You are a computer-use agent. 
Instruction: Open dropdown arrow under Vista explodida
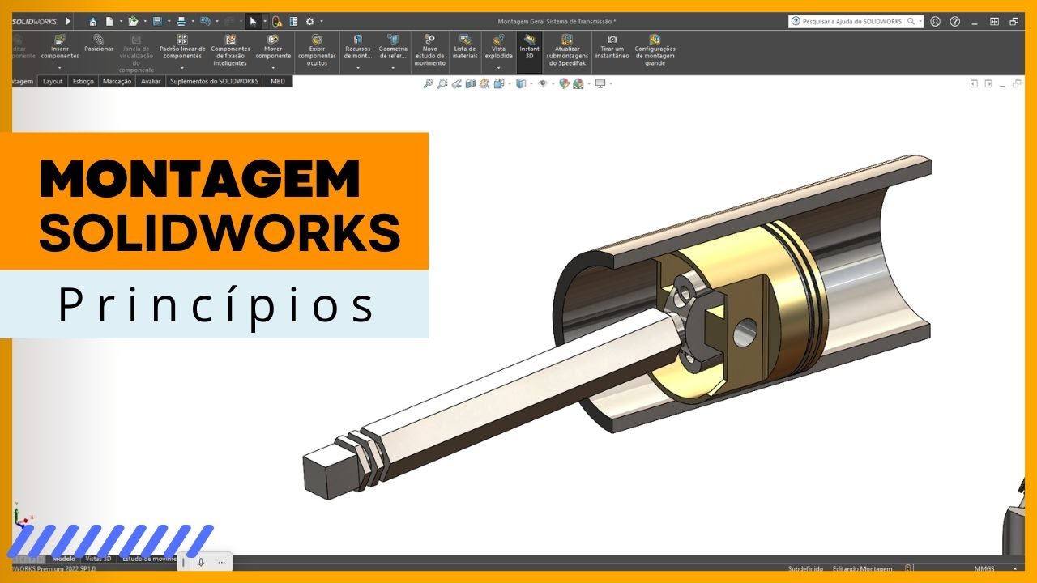pyautogui.click(x=498, y=68)
